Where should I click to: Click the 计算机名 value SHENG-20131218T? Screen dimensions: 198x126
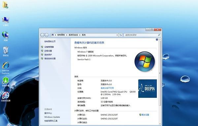click(109, 115)
